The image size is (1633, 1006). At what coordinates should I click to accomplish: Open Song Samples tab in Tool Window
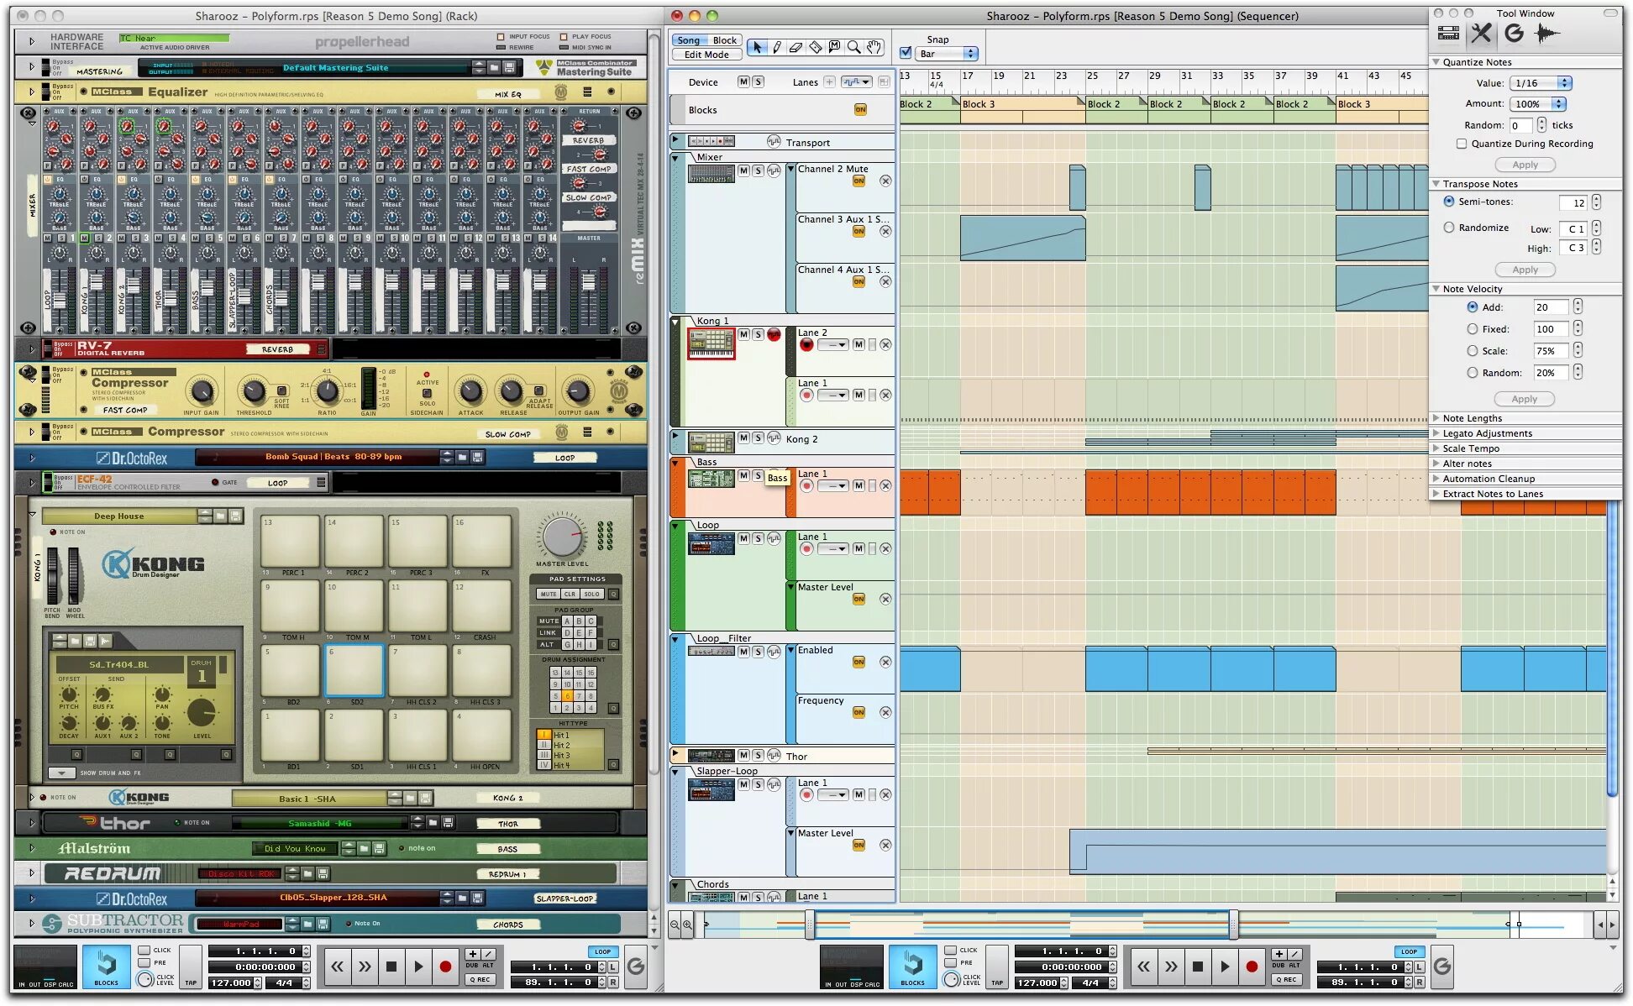tap(1546, 34)
